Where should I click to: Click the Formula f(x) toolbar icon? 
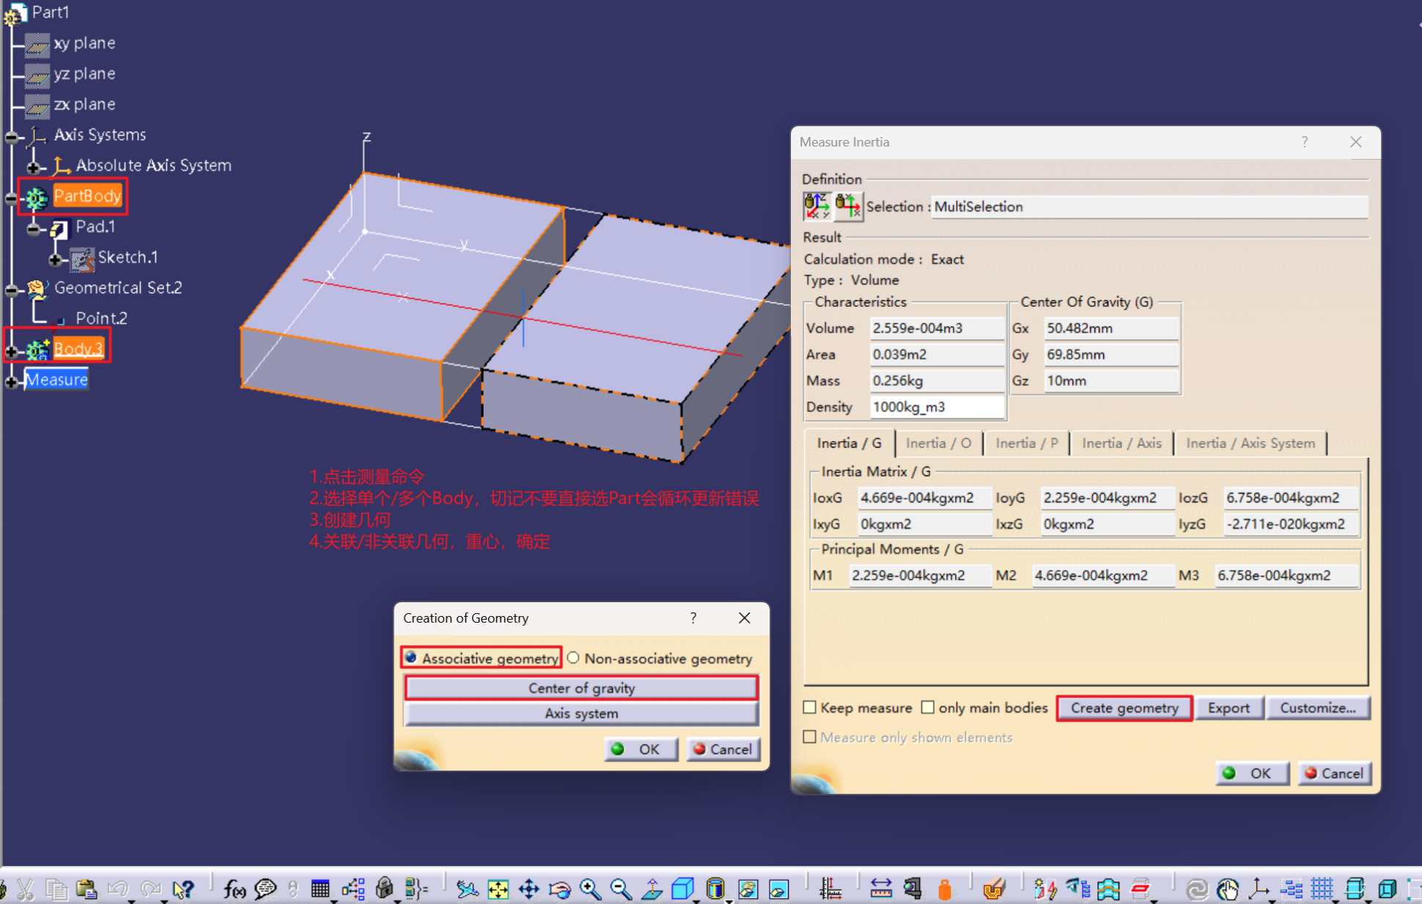235,889
